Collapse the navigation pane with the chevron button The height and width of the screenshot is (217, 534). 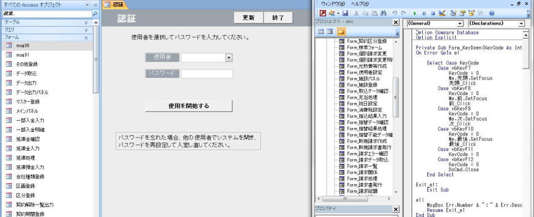[x=95, y=5]
